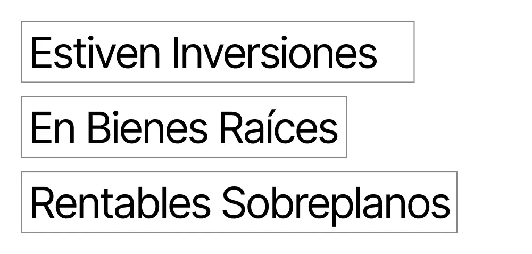Screen dimensions: 532x254
Task: Click the word "Sobreplanos"
Action: click(336, 203)
